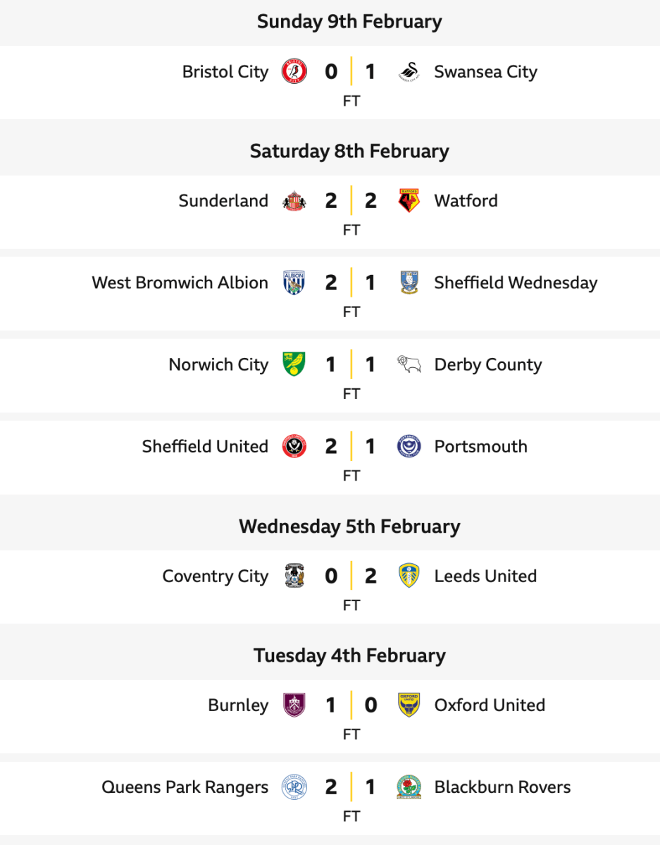Click the Saturday 8th February date header
Screen dimensions: 660x845
[x=349, y=151]
